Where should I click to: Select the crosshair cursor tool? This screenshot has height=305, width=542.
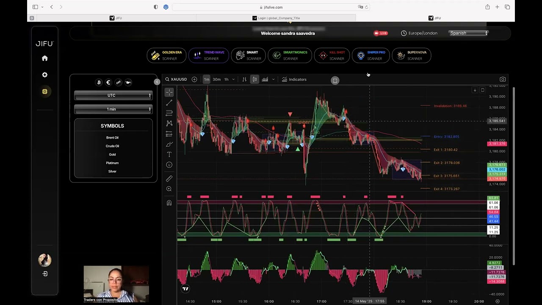tap(169, 92)
